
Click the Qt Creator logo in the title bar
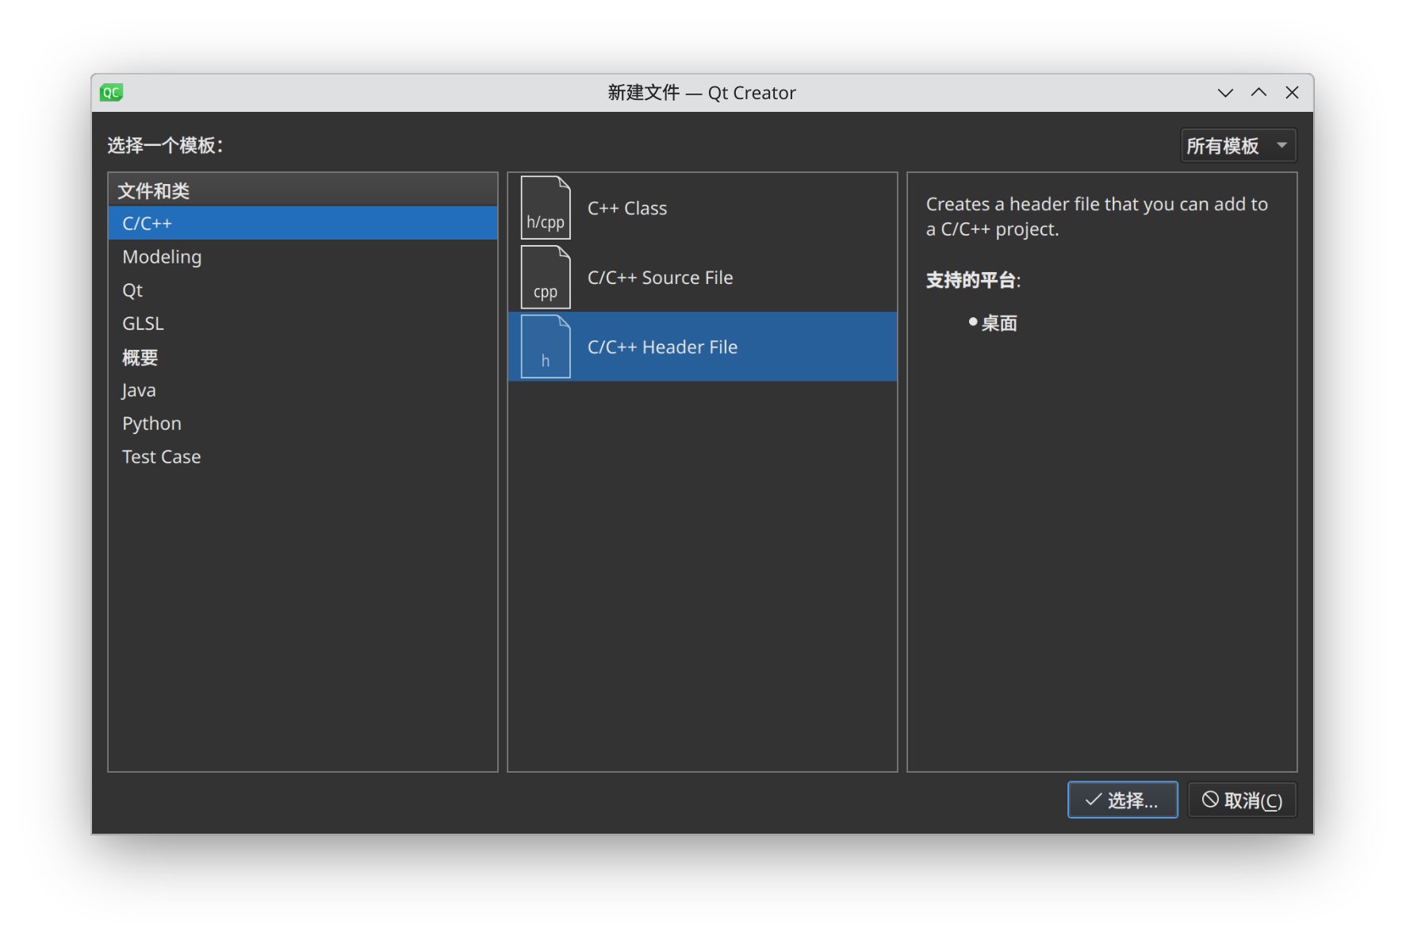[112, 93]
